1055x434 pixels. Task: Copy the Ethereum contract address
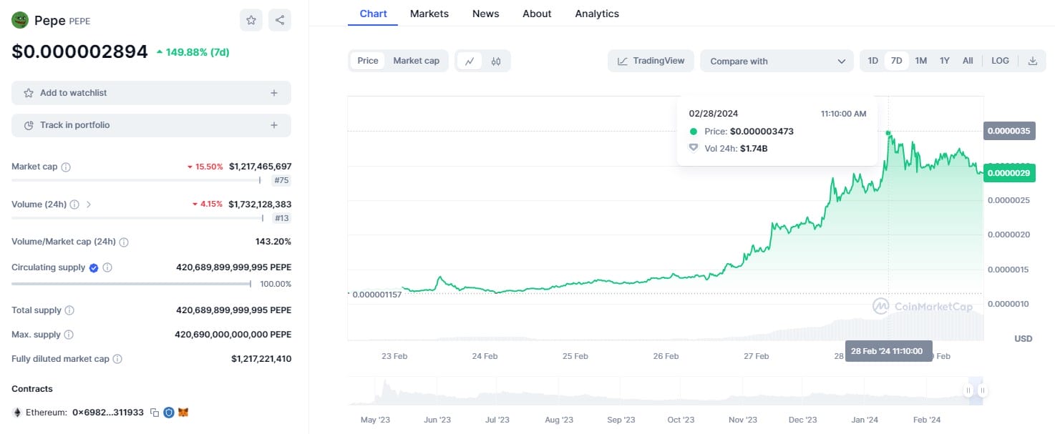(x=154, y=413)
